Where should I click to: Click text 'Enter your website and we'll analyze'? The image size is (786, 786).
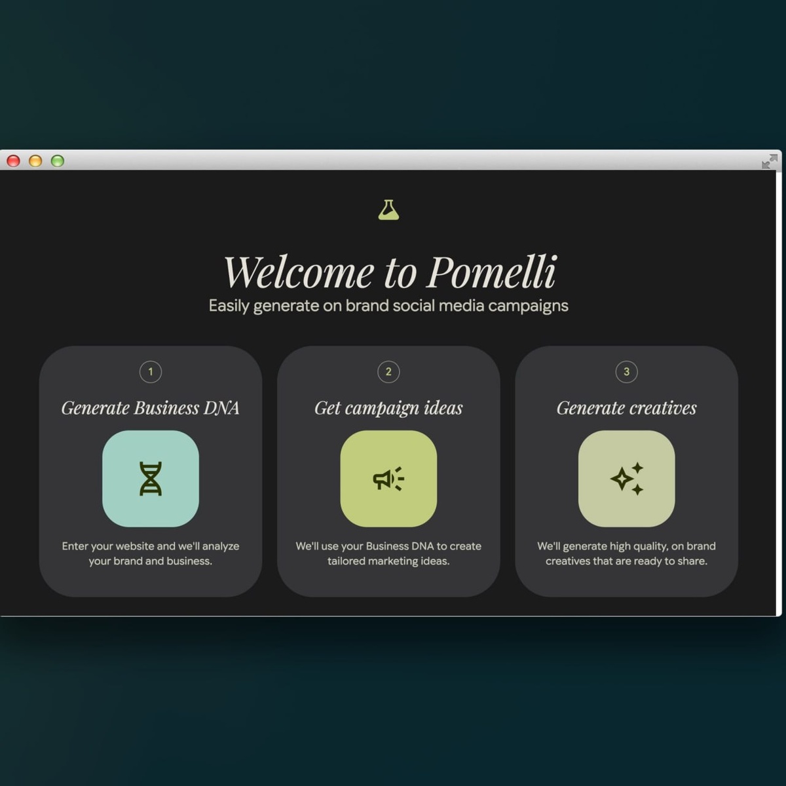click(151, 546)
